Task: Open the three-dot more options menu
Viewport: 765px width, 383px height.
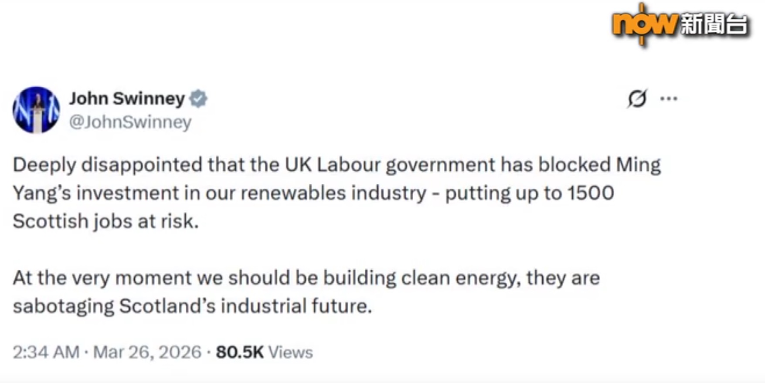Action: (x=669, y=98)
